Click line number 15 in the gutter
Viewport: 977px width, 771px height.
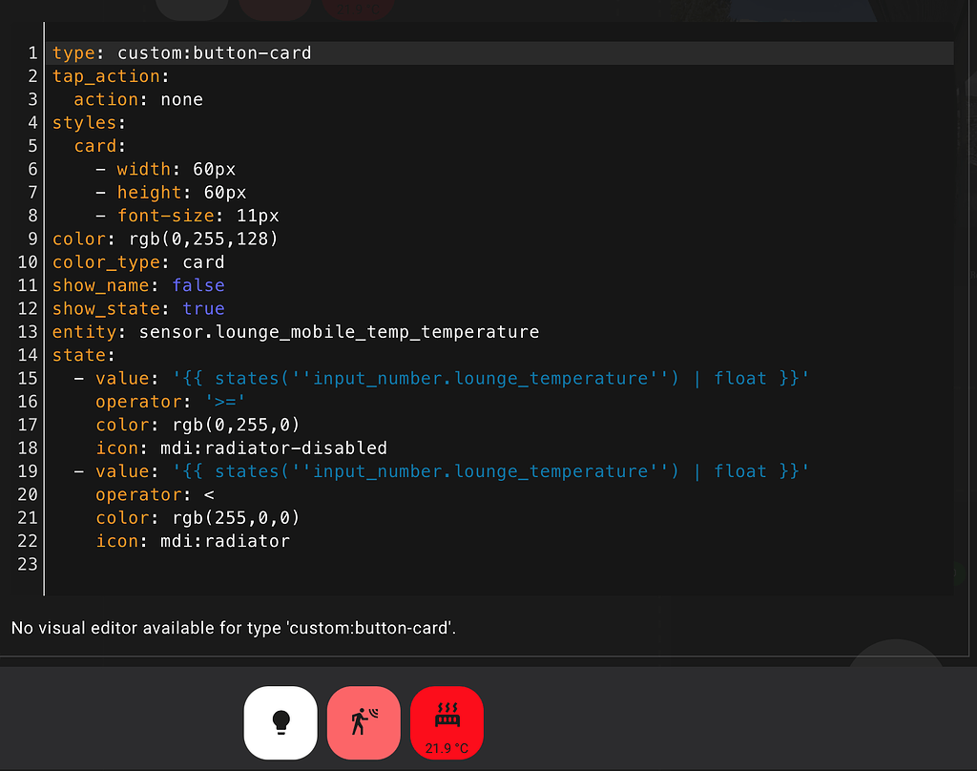28,378
